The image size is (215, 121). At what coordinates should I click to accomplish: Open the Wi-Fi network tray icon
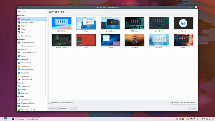click(x=188, y=119)
